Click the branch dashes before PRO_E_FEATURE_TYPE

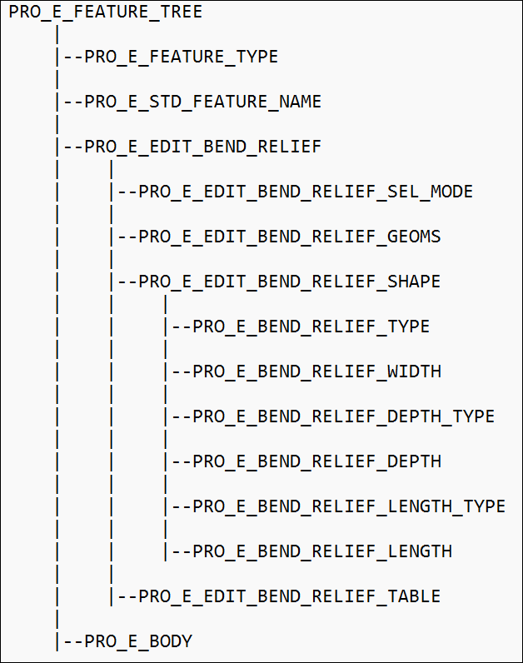(x=72, y=57)
